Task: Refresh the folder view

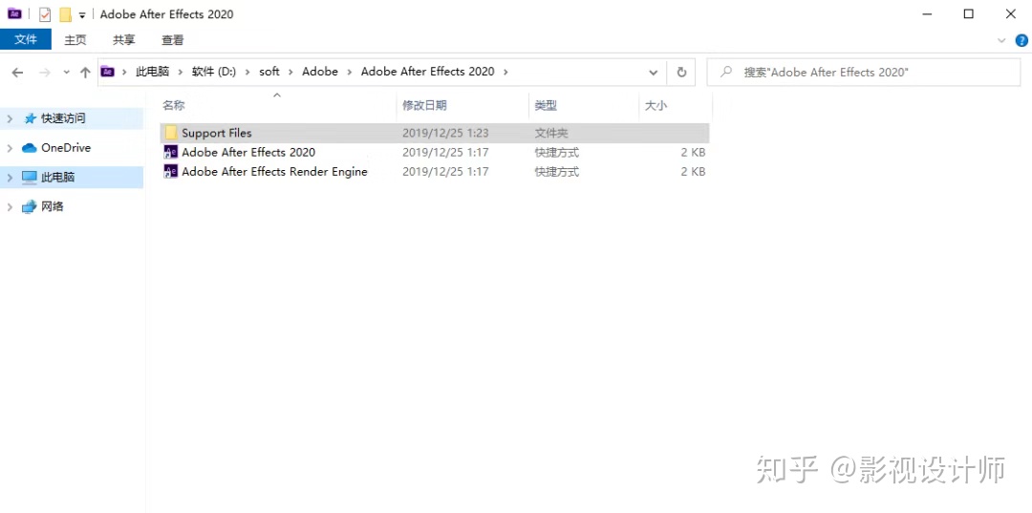Action: (682, 73)
